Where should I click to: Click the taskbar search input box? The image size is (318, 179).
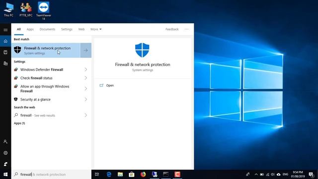point(51,175)
